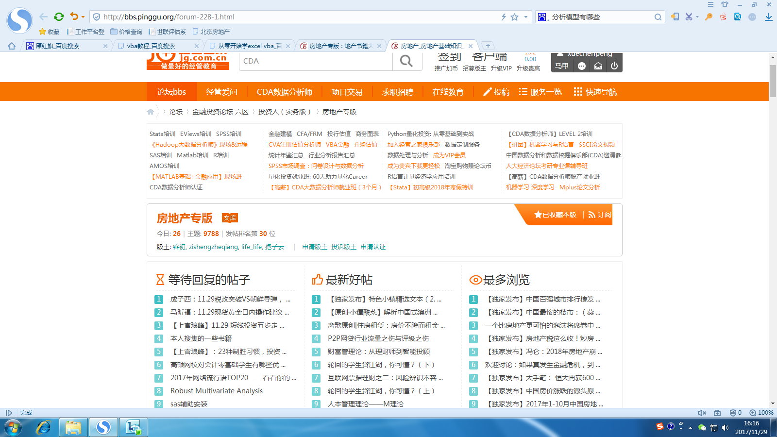Open a new tab with the plus button
Image resolution: width=777 pixels, height=437 pixels.
pos(488,46)
